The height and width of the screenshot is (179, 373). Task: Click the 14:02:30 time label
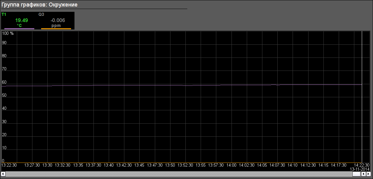[247, 165]
